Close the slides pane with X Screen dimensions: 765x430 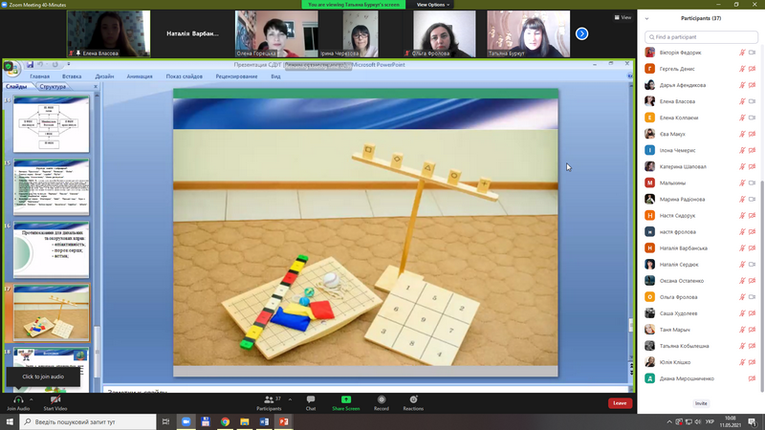(96, 87)
